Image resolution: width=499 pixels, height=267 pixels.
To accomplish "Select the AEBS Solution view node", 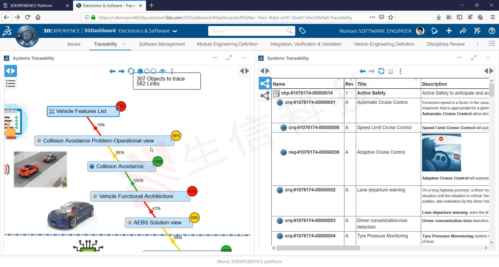I will tap(159, 223).
